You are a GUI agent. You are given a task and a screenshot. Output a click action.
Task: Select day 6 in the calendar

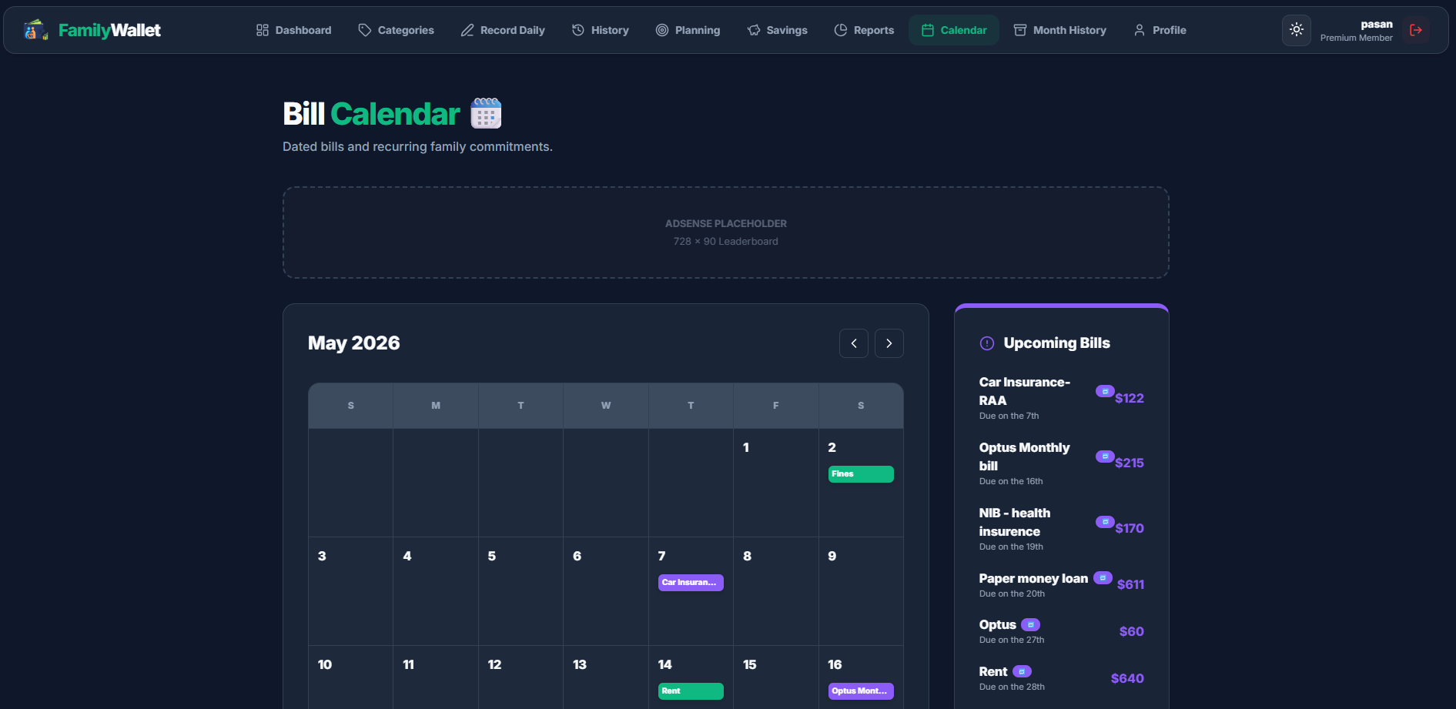(606, 591)
